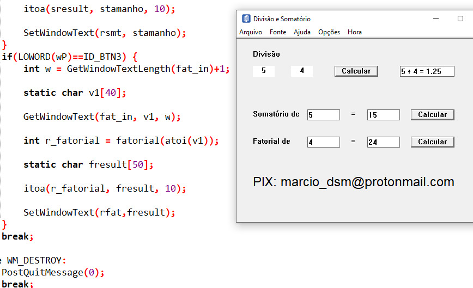The image size is (473, 288).
Task: Click code line SetWindowText(rfat,fresult)
Action: click(99, 213)
